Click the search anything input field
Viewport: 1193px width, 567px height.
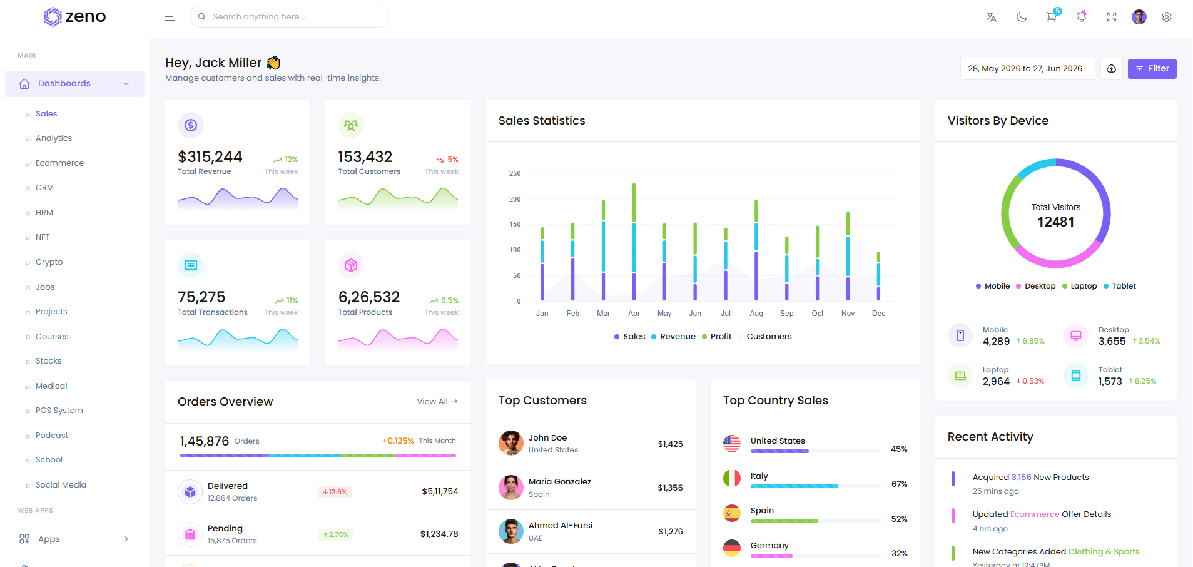[x=290, y=17]
